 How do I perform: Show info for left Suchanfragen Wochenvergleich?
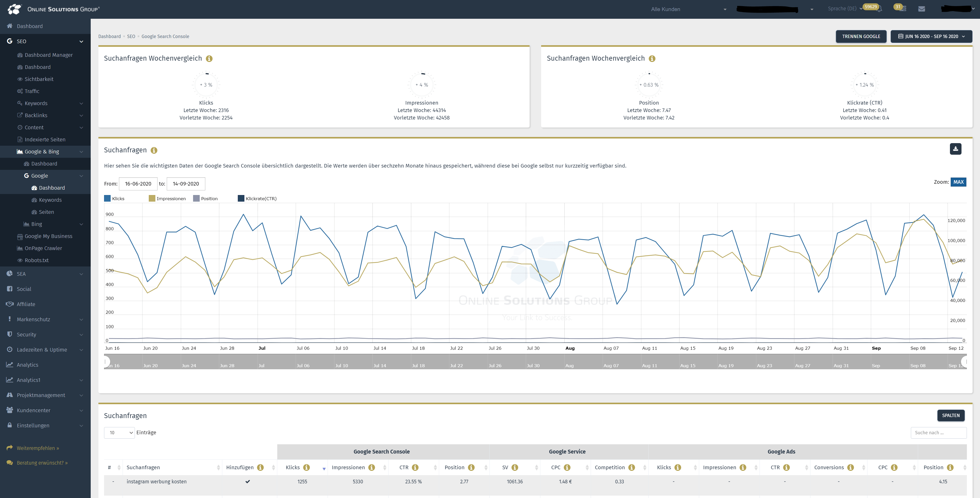[209, 59]
